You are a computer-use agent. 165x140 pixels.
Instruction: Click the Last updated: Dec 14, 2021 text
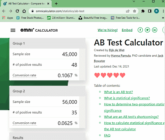tap(111, 67)
